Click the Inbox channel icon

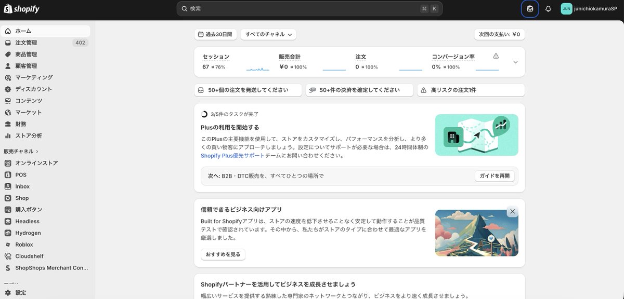point(8,186)
